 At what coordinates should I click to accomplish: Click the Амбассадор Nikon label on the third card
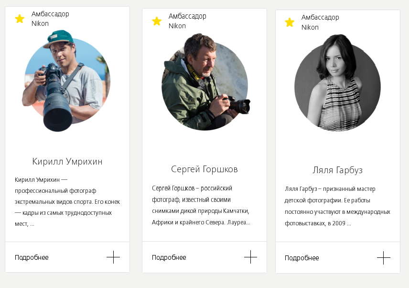320,22
